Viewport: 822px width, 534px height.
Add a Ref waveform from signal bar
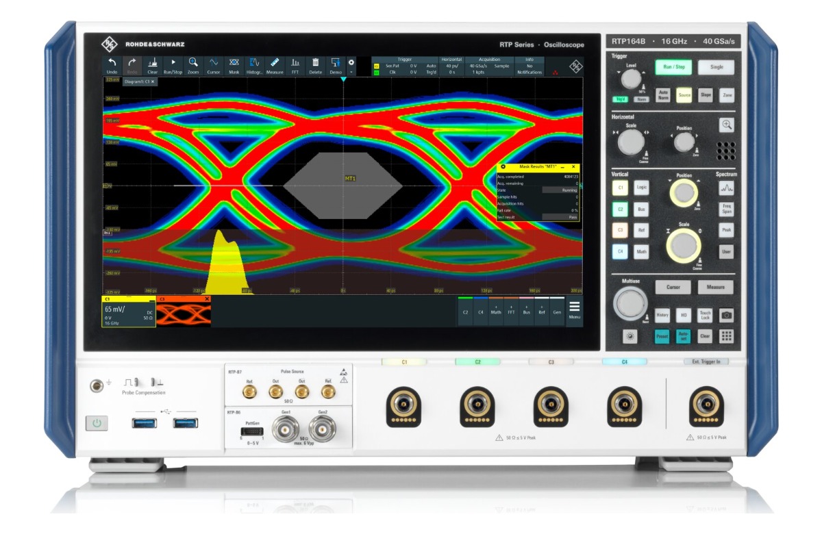point(542,310)
